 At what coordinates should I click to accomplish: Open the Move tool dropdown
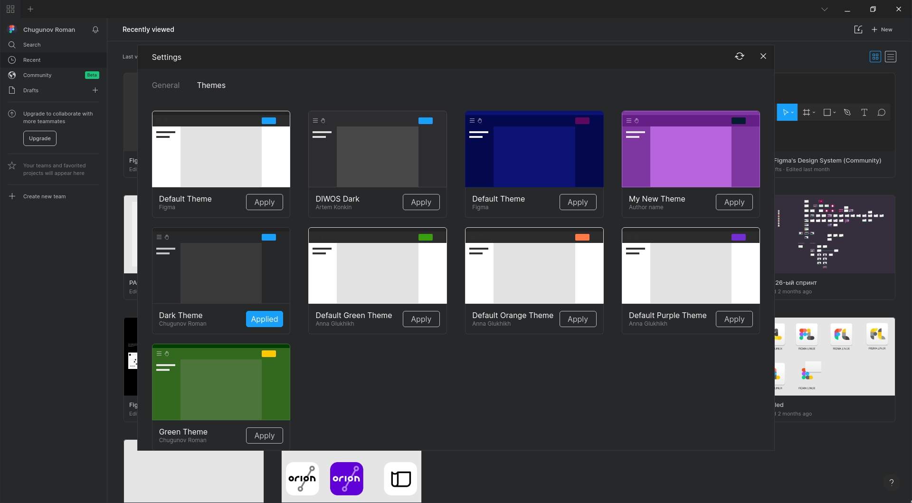point(791,112)
